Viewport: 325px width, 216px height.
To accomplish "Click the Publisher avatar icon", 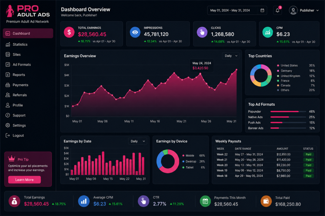I will [293, 10].
